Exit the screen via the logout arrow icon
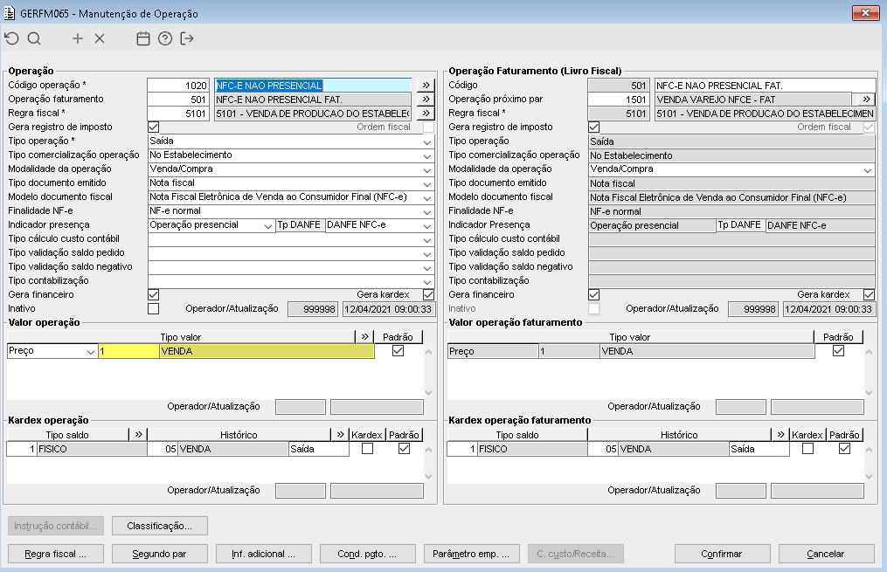 (187, 38)
